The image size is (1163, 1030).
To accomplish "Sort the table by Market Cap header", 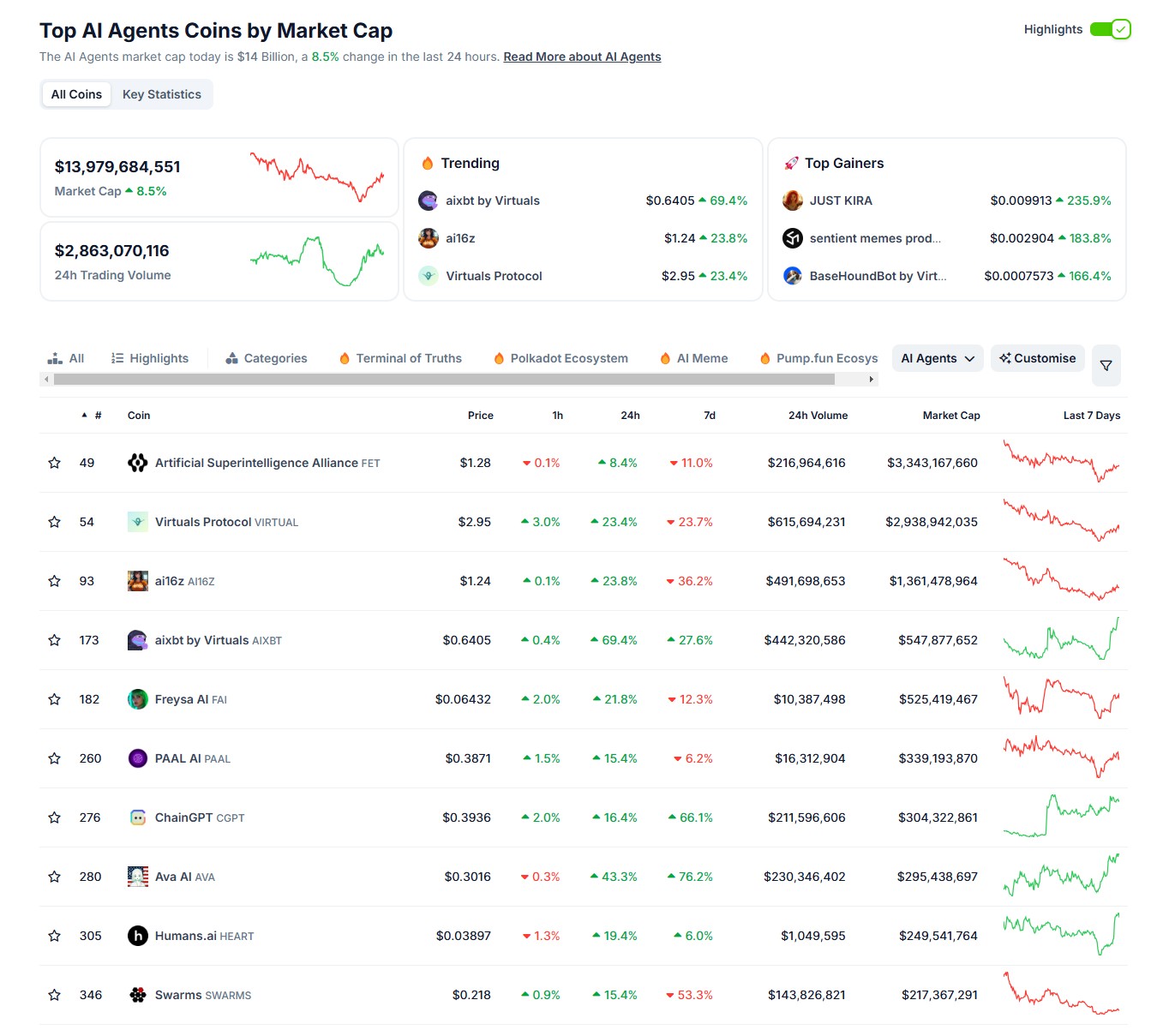I will point(950,416).
